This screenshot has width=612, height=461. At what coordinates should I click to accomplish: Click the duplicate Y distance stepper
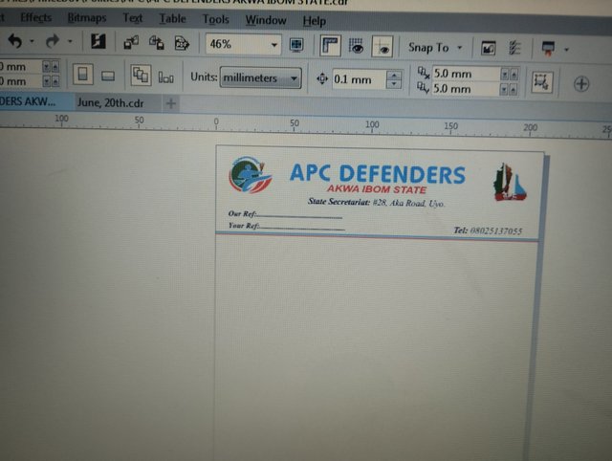pos(510,90)
